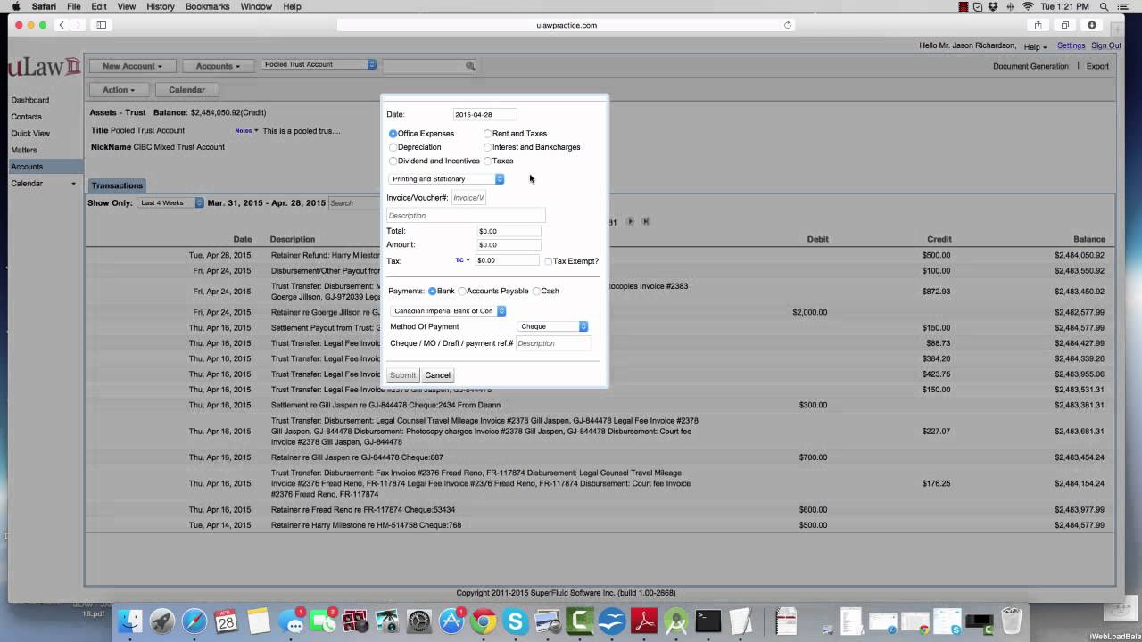
Task: Open System Preferences from the Dock
Action: tap(419, 621)
